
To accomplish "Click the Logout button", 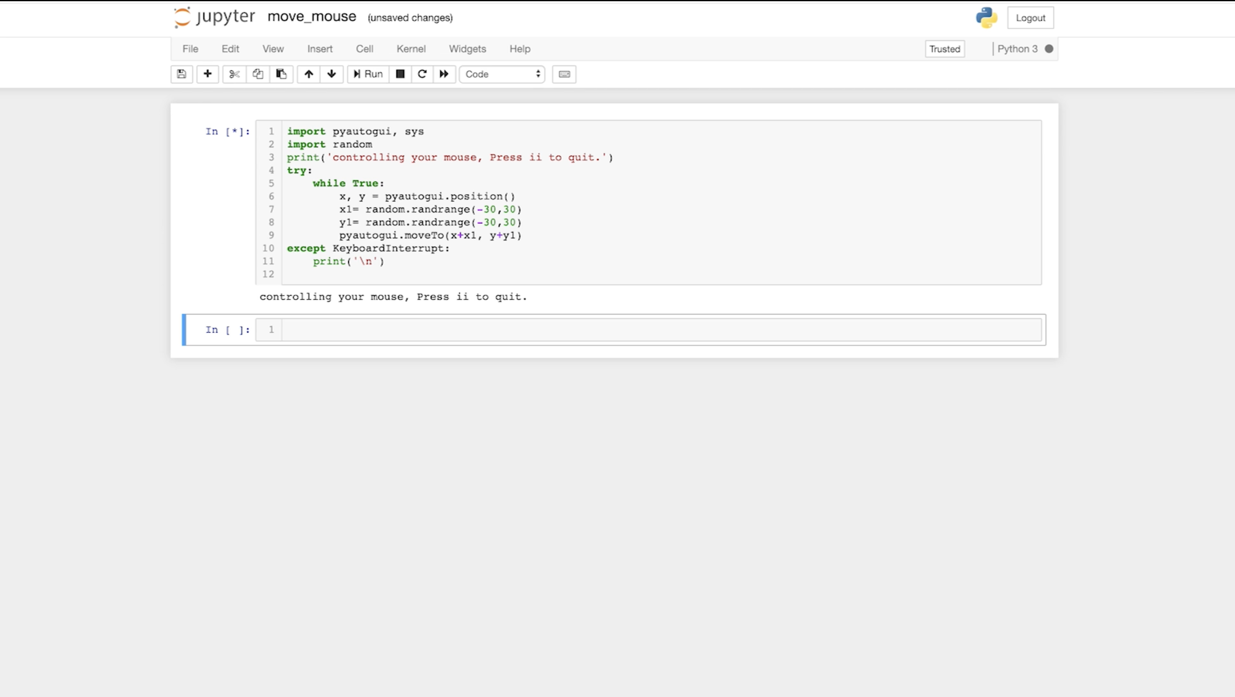I will point(1030,18).
